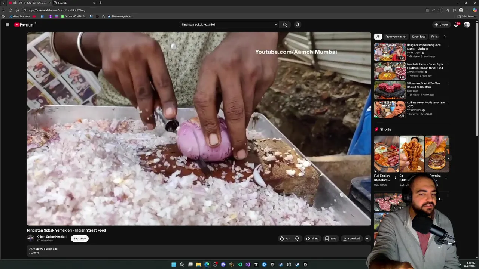Screen dimensions: 479x269
Task: Select the Street food chip
Action: pos(419,37)
